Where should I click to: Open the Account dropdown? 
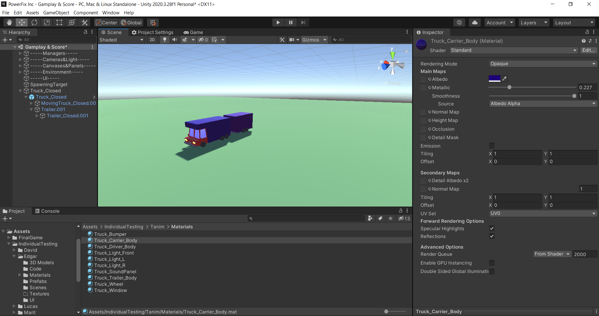pyautogui.click(x=500, y=22)
